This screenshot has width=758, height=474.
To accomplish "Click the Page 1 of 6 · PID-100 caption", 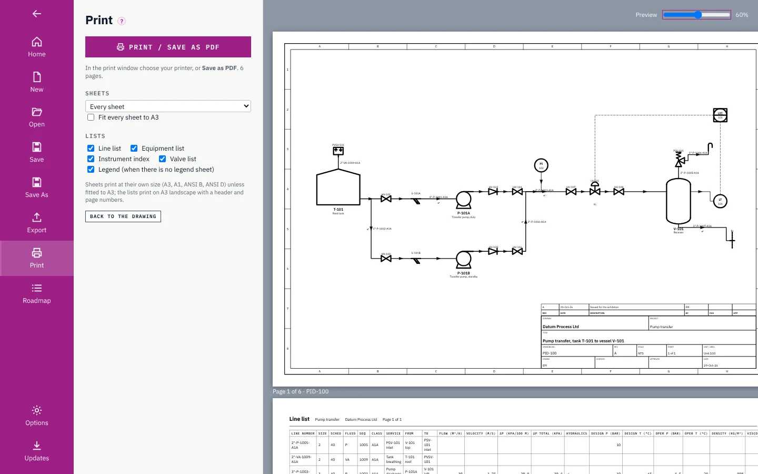I will [x=301, y=392].
